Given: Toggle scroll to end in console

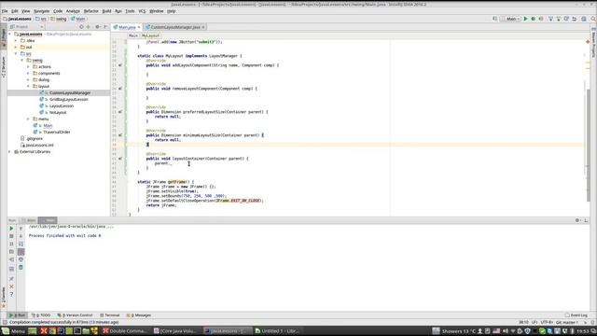Looking at the screenshot, I should pyautogui.click(x=21, y=252).
